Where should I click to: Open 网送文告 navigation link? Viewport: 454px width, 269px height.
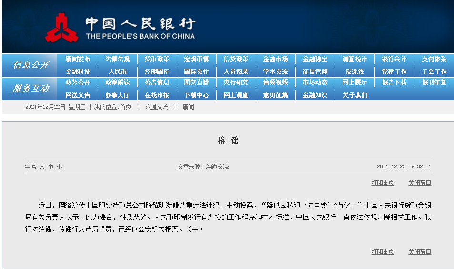(78, 95)
